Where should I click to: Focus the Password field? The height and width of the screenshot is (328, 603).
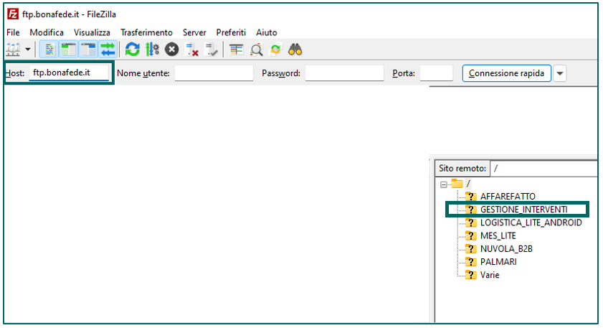click(345, 72)
